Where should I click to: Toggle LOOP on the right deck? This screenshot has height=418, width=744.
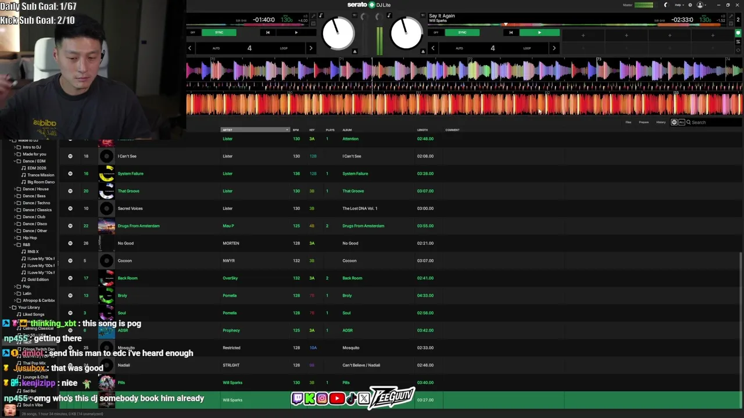[x=527, y=48]
